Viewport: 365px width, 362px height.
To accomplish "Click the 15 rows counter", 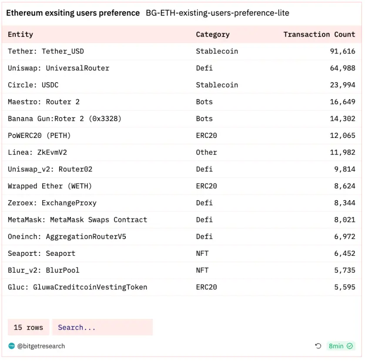I will click(28, 327).
